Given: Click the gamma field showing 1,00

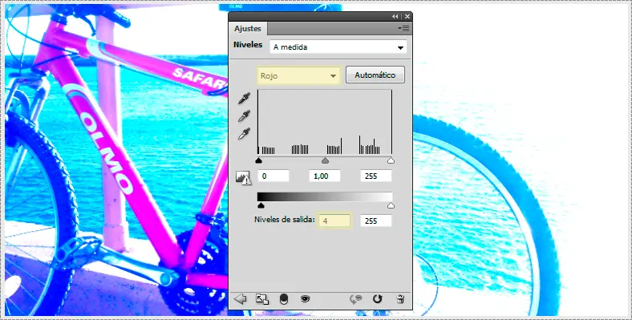Looking at the screenshot, I should click(325, 176).
